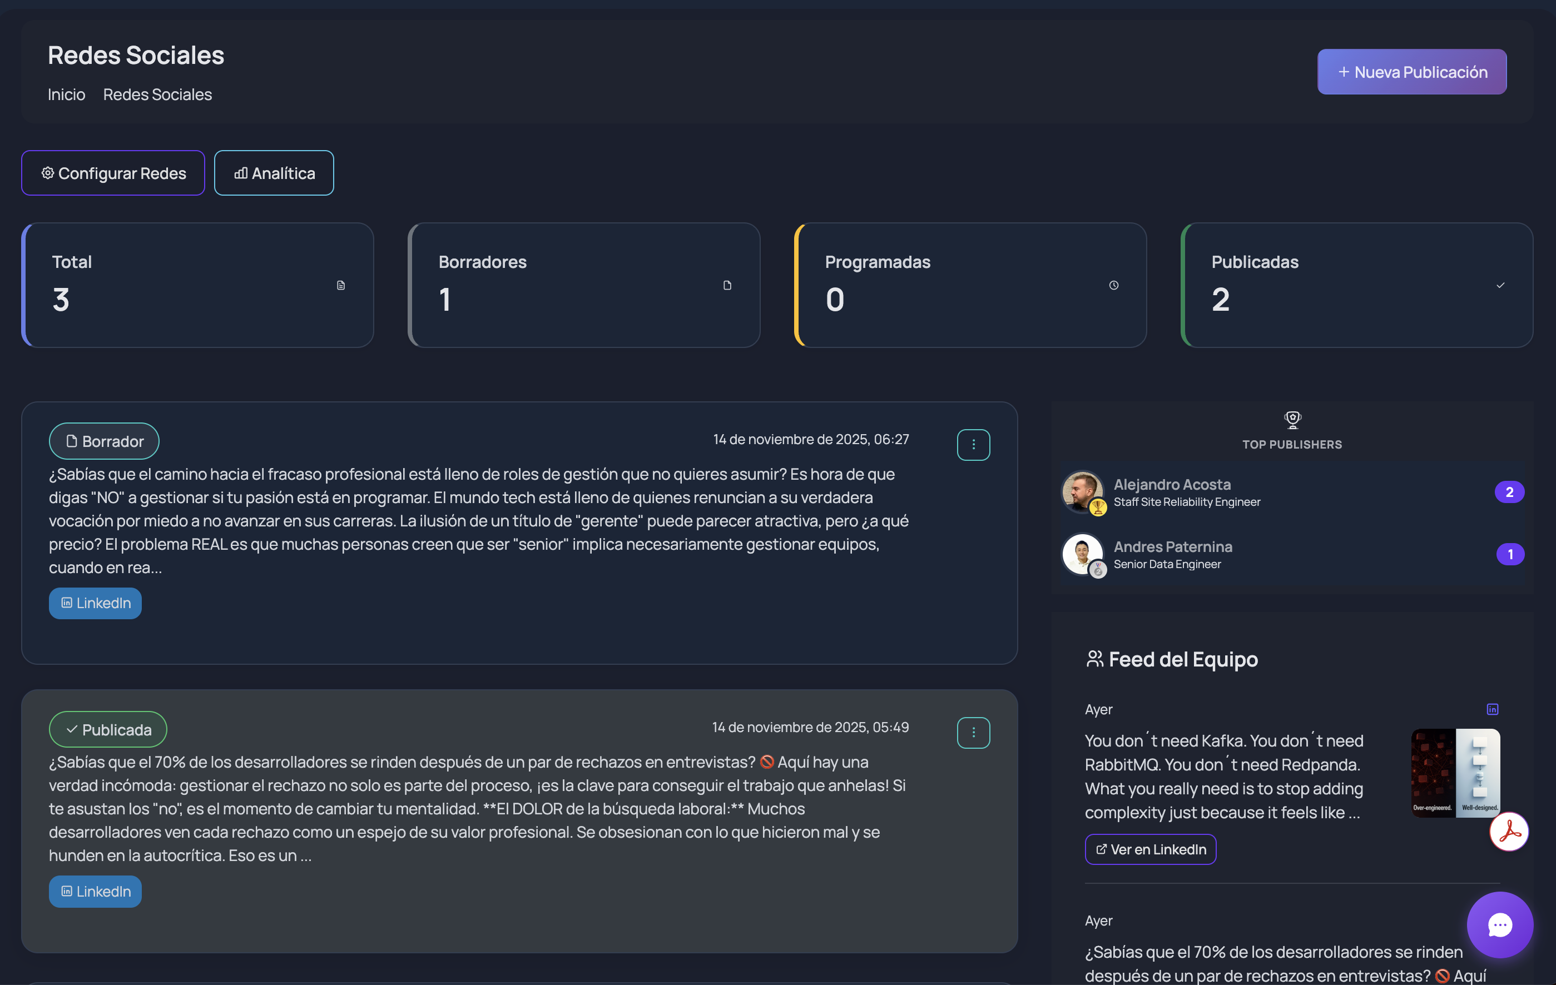Open the Configurar Redes settings
The width and height of the screenshot is (1556, 985).
[x=113, y=173]
